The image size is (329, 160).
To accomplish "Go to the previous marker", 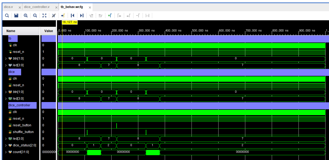I will point(119,15).
